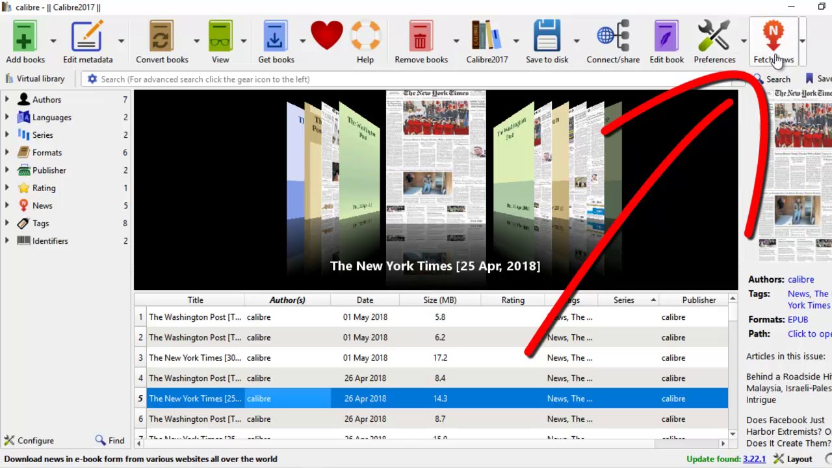Click book list vertical scrollbar down arrow
Screen dimensions: 832x468
(733, 433)
